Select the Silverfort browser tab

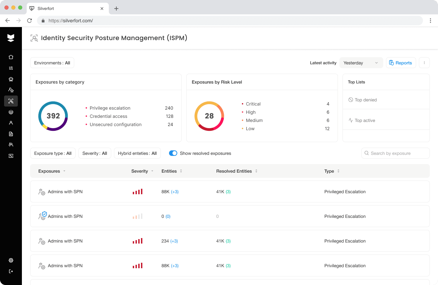coord(68,9)
